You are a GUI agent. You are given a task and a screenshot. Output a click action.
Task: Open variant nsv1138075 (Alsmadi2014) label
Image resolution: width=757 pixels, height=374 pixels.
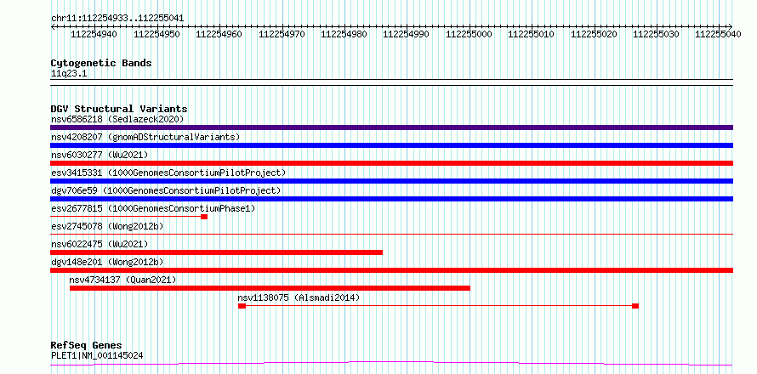click(x=299, y=297)
